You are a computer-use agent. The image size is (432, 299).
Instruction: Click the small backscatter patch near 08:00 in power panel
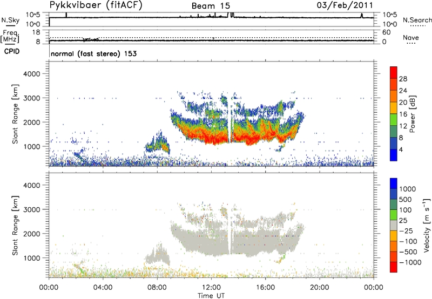(158, 144)
